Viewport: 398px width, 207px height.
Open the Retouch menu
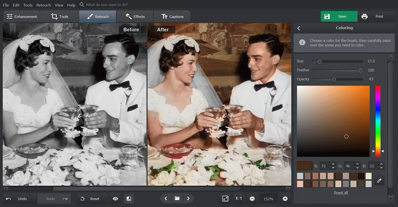[43, 5]
